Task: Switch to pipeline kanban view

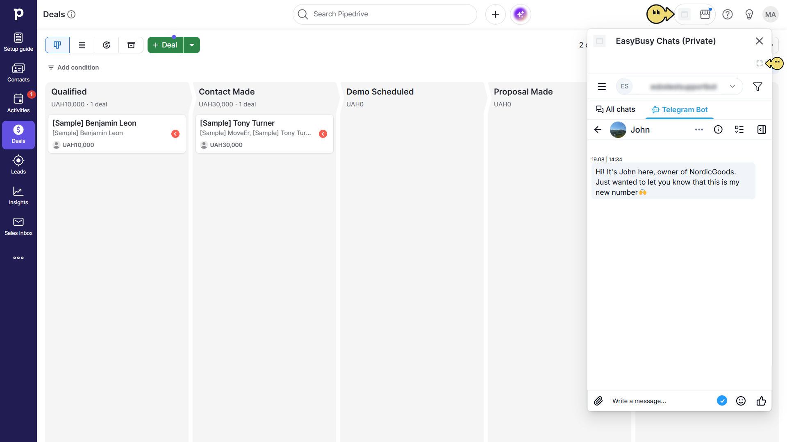Action: point(57,45)
